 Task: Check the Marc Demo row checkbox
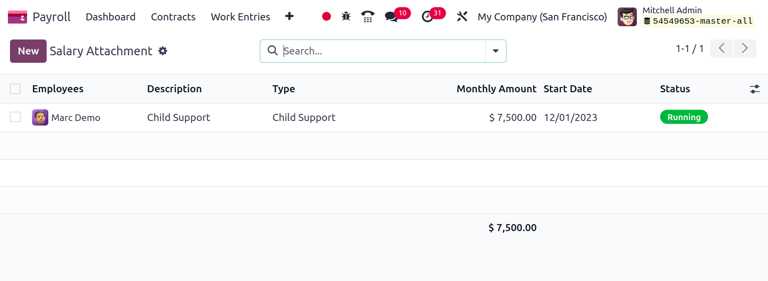pos(15,117)
